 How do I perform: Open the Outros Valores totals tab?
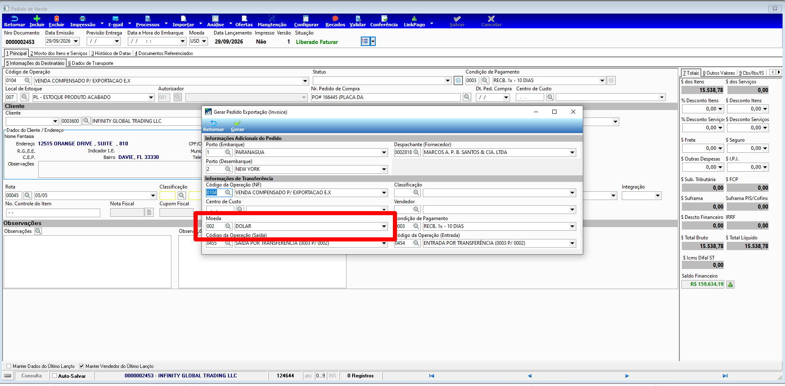(x=719, y=73)
